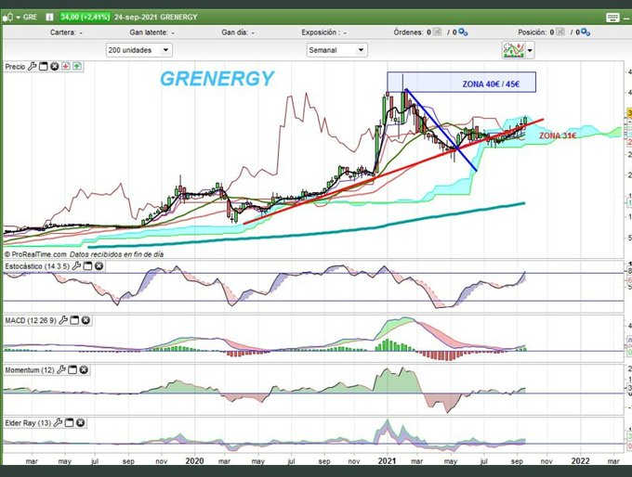Remove the Estocástico indicator panel
The image size is (632, 477).
coord(99,266)
